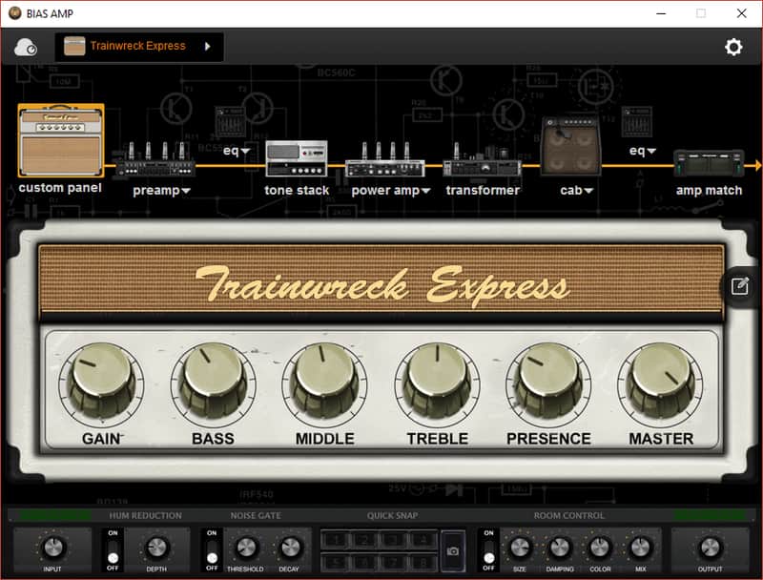The height and width of the screenshot is (580, 763).
Task: Expand the preamp dropdown arrow
Action: click(186, 191)
